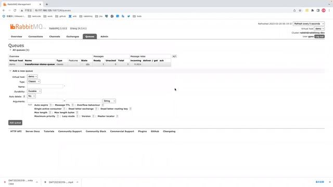Toggle the browser side panel icon

pyautogui.click(x=318, y=10)
